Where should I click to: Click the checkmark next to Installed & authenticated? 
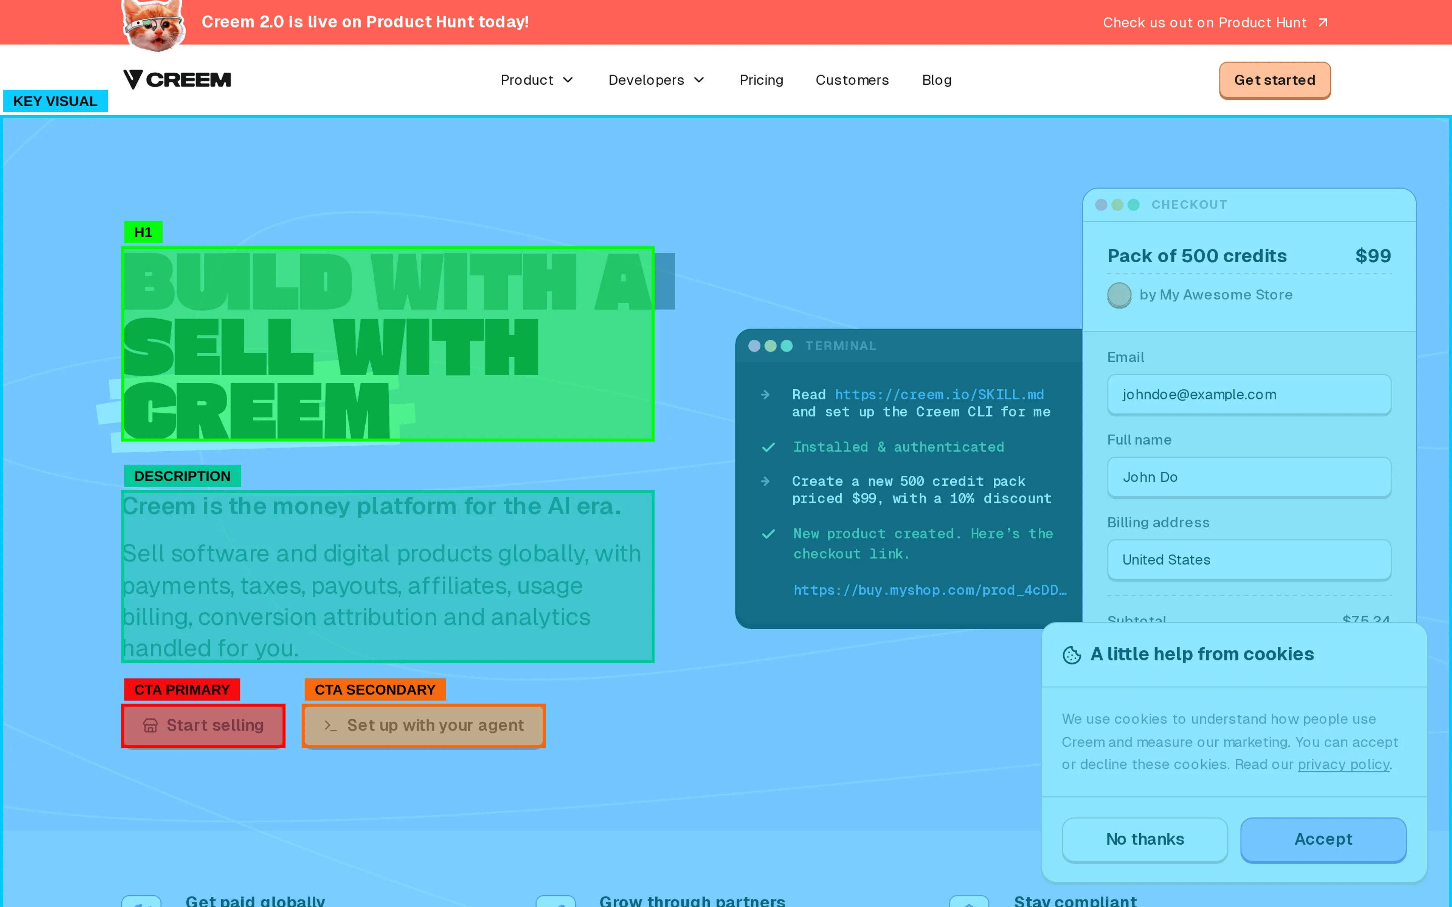click(x=768, y=447)
